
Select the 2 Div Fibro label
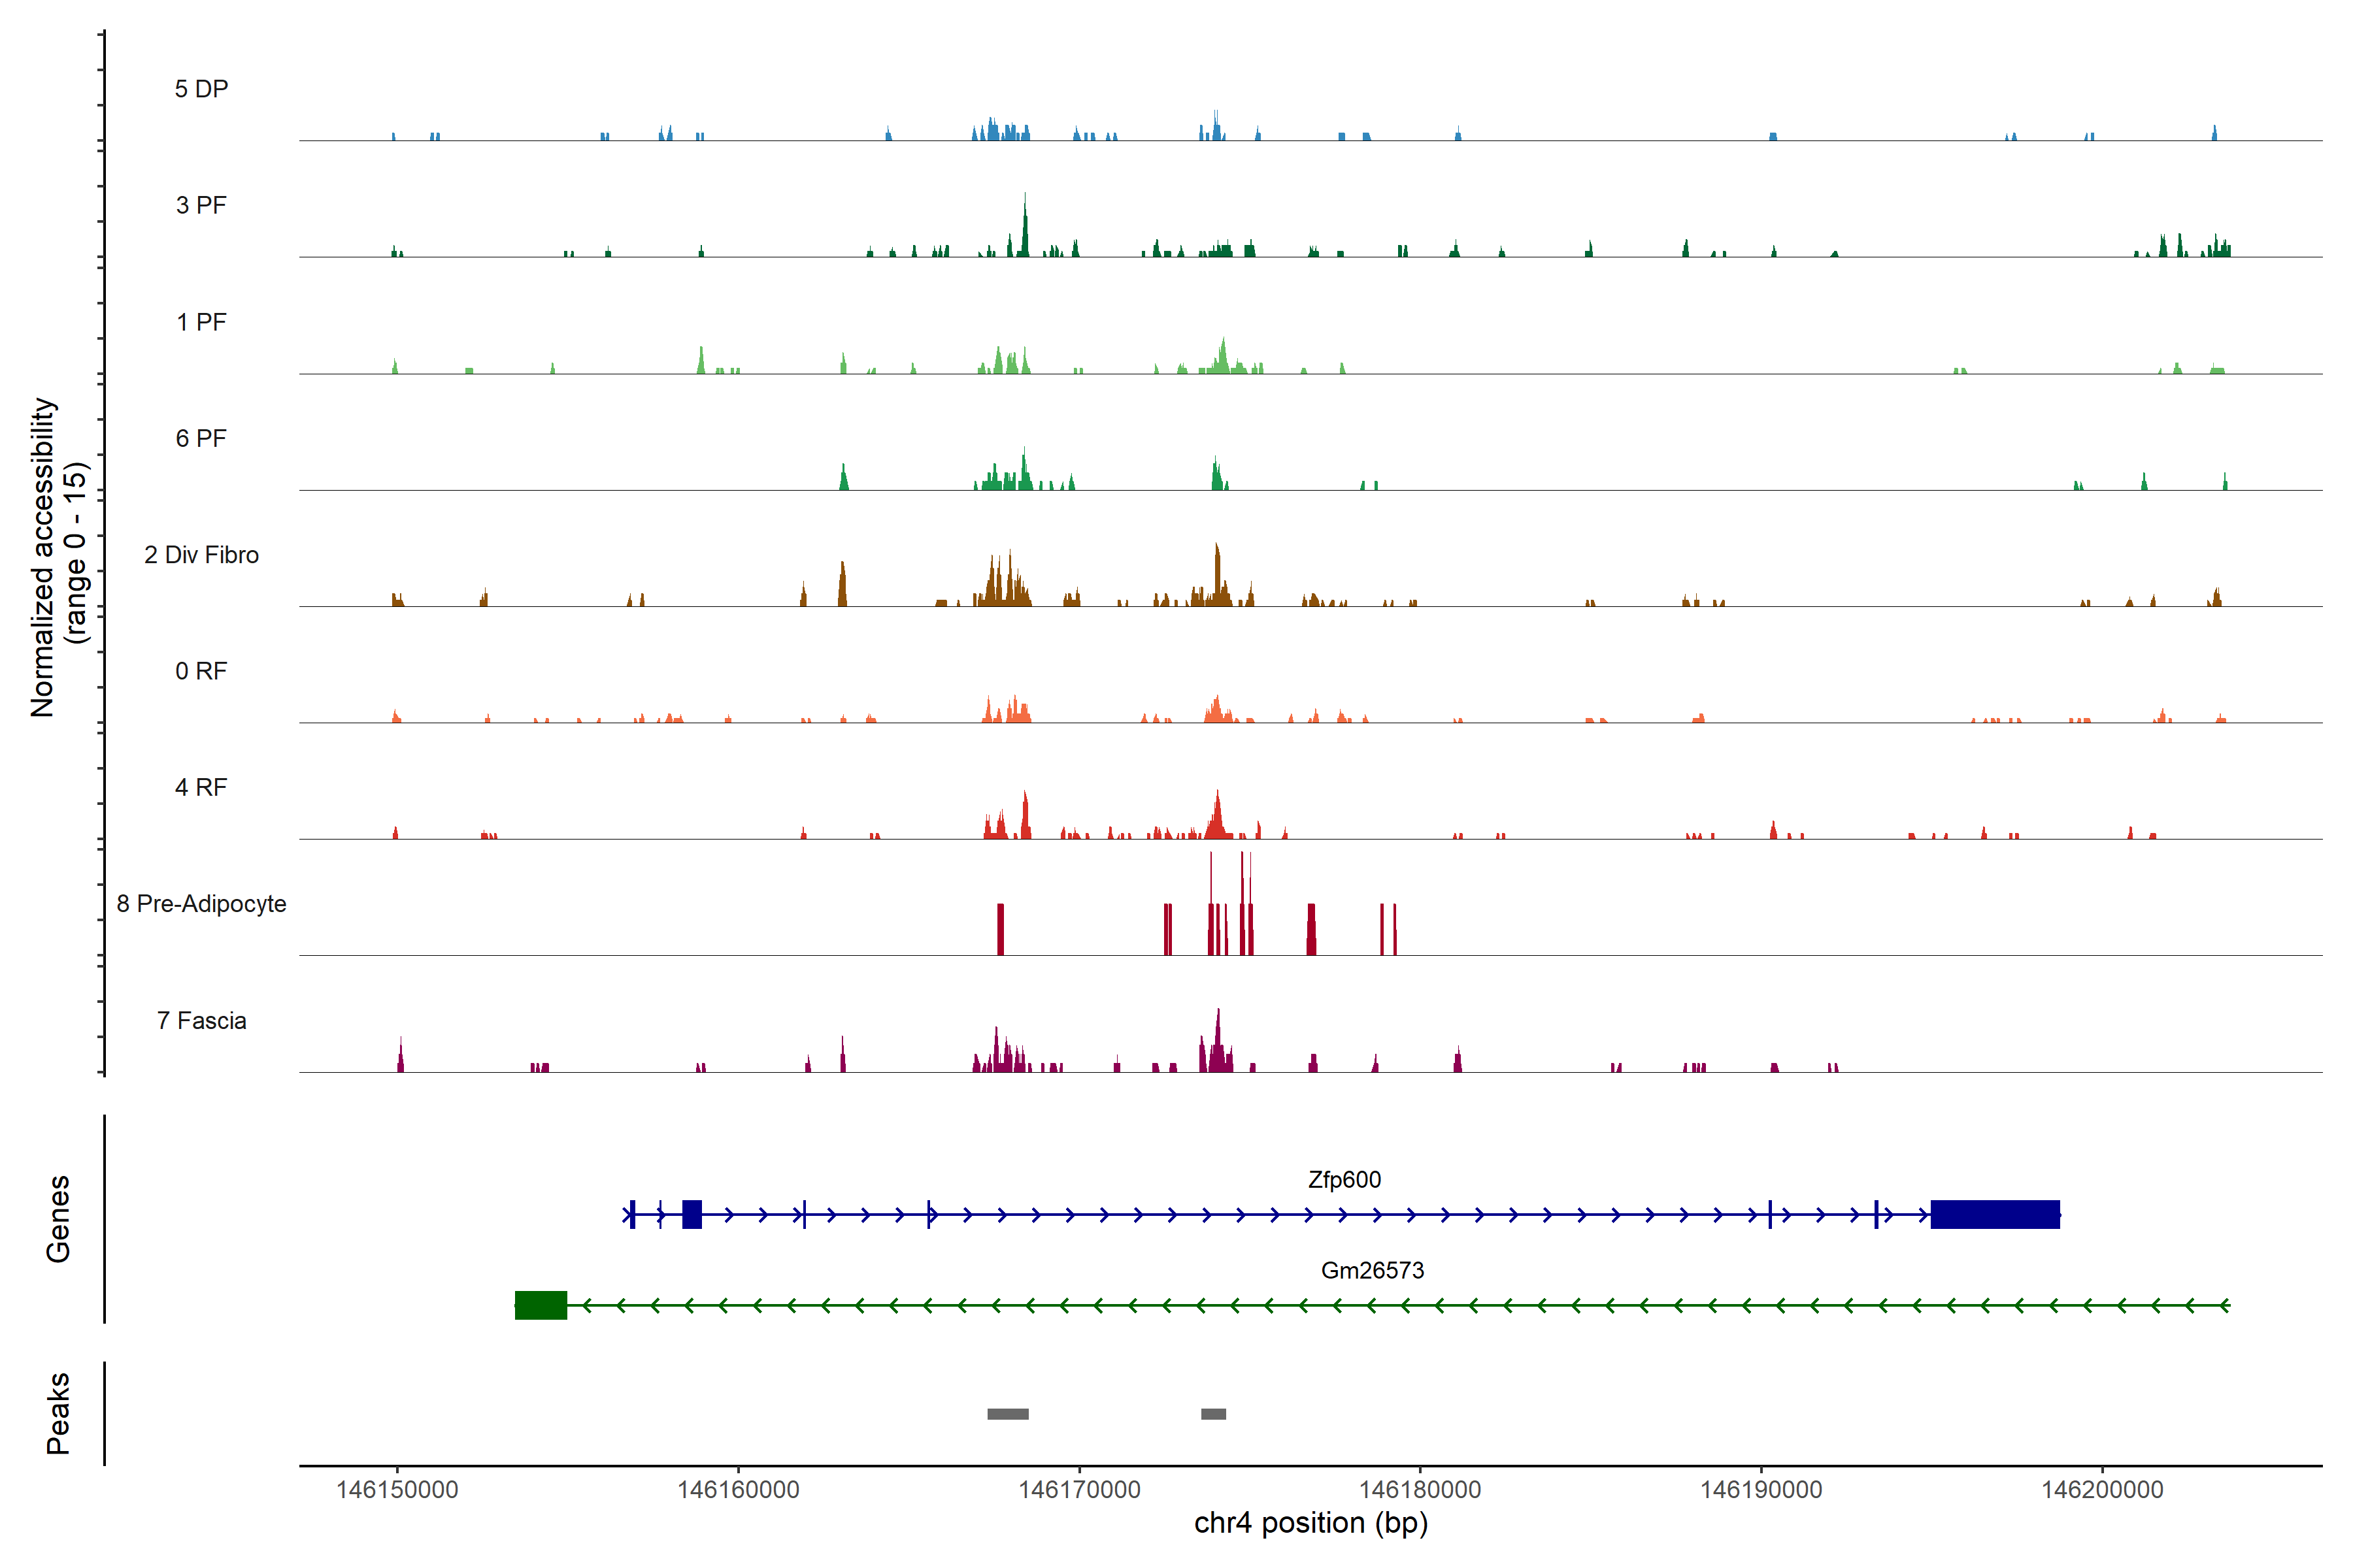pyautogui.click(x=201, y=555)
